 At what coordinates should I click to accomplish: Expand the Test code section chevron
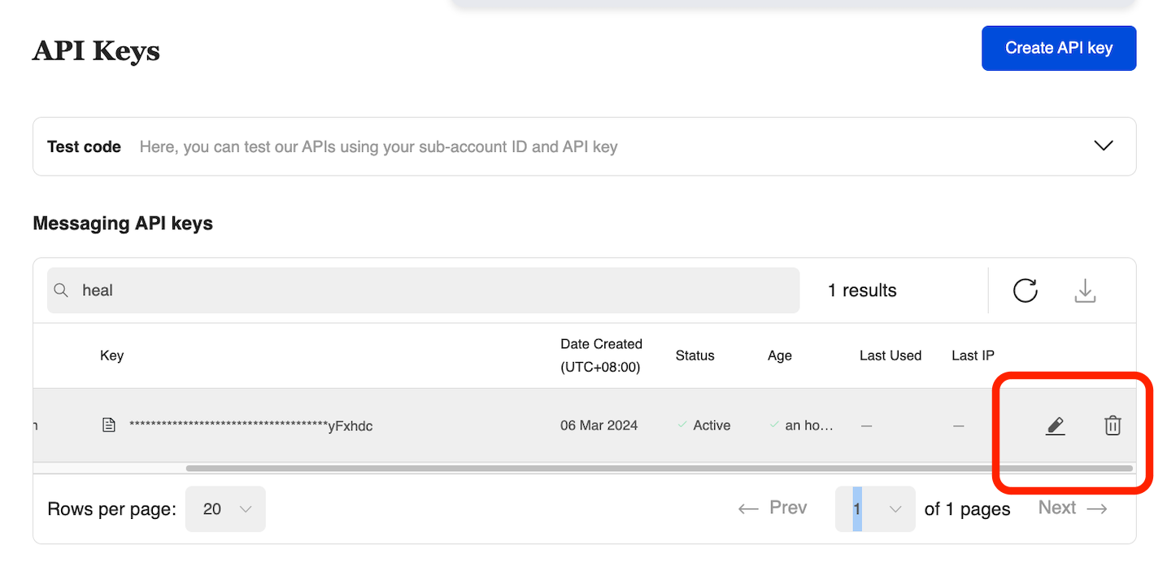click(1103, 146)
